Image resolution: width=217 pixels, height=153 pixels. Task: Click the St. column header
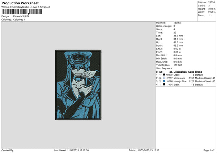pyautogui.click(x=171, y=72)
